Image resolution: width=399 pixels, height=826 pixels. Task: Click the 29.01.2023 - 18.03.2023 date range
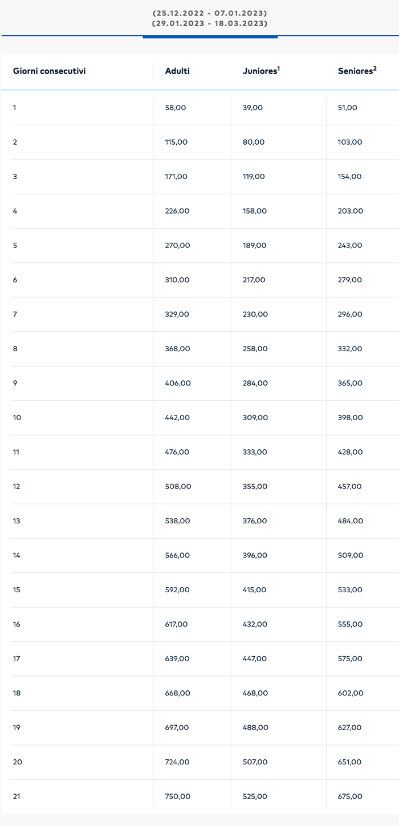210,23
